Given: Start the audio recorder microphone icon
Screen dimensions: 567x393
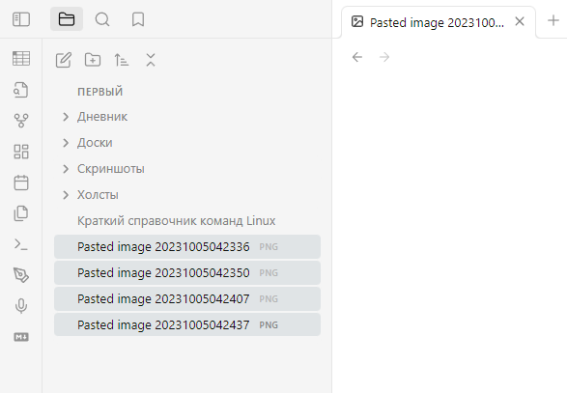Looking at the screenshot, I should (x=21, y=306).
